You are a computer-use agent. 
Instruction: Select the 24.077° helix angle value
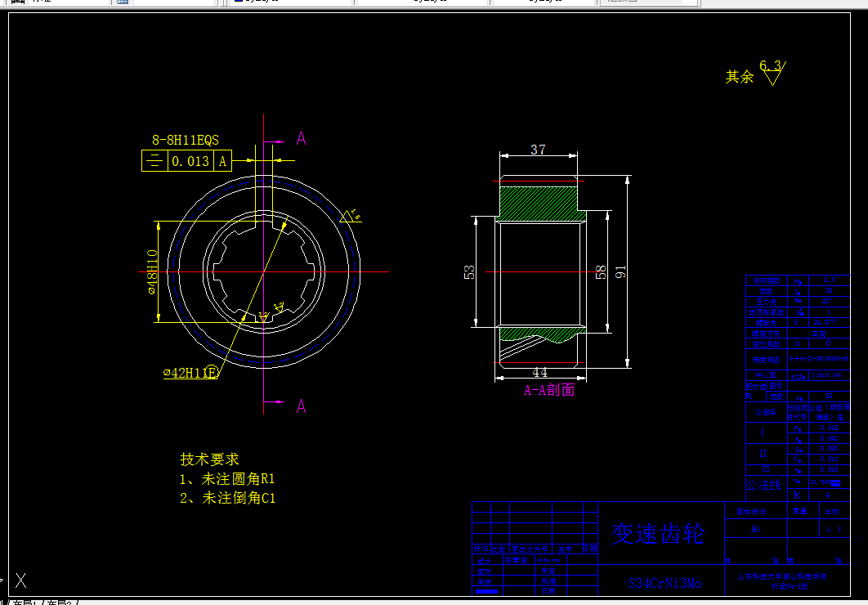[825, 322]
